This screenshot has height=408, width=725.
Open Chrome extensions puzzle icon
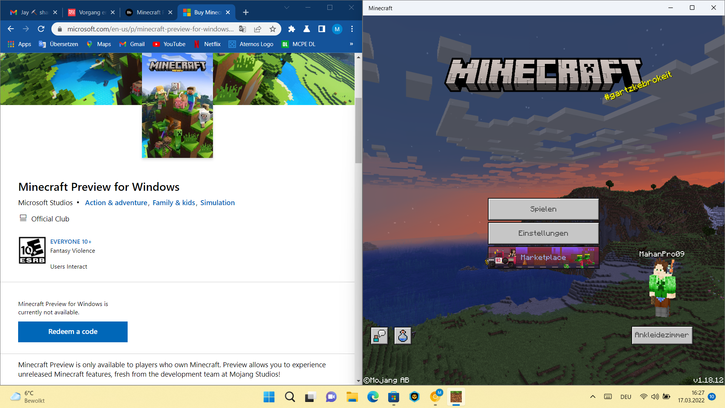coord(292,29)
